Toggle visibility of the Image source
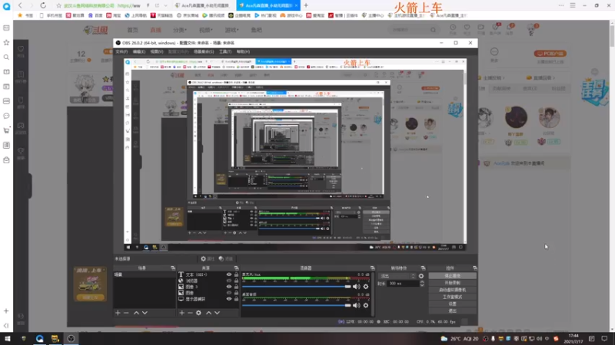The image size is (615, 345). click(229, 293)
